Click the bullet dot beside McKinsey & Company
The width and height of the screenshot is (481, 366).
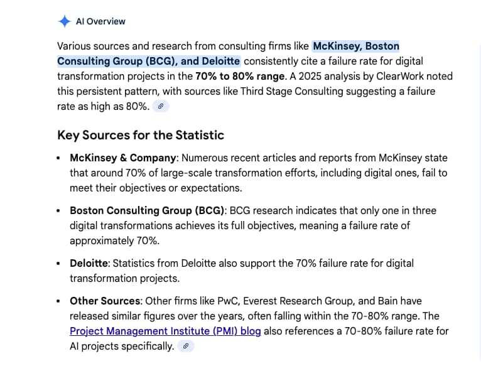(59, 158)
